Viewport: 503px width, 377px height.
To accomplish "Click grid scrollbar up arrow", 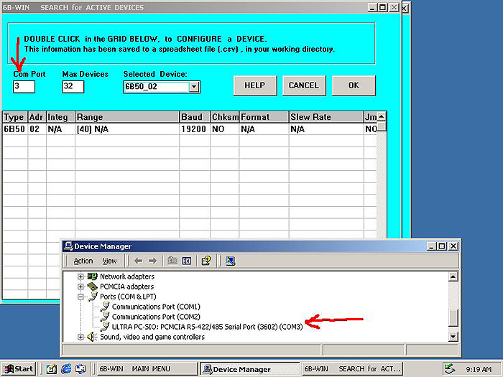I will pyautogui.click(x=382, y=116).
